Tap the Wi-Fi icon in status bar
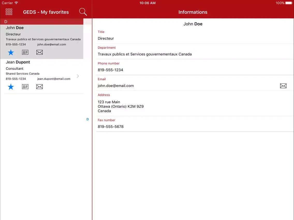The height and width of the screenshot is (220, 294). [16, 3]
